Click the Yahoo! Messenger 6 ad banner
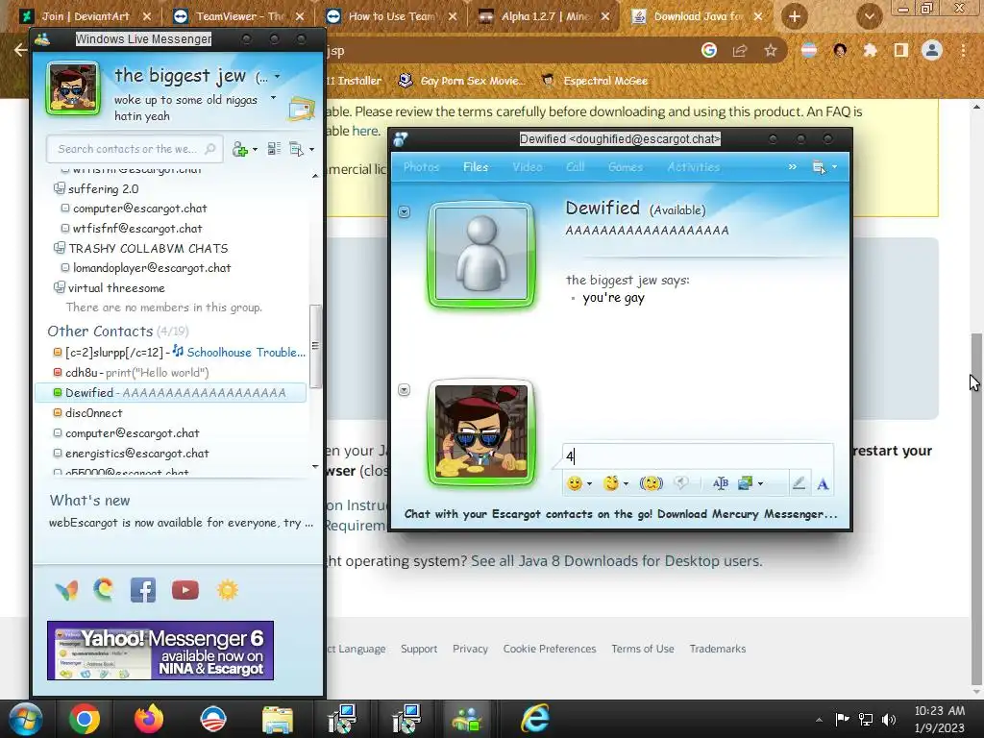This screenshot has height=738, width=984. [160, 651]
